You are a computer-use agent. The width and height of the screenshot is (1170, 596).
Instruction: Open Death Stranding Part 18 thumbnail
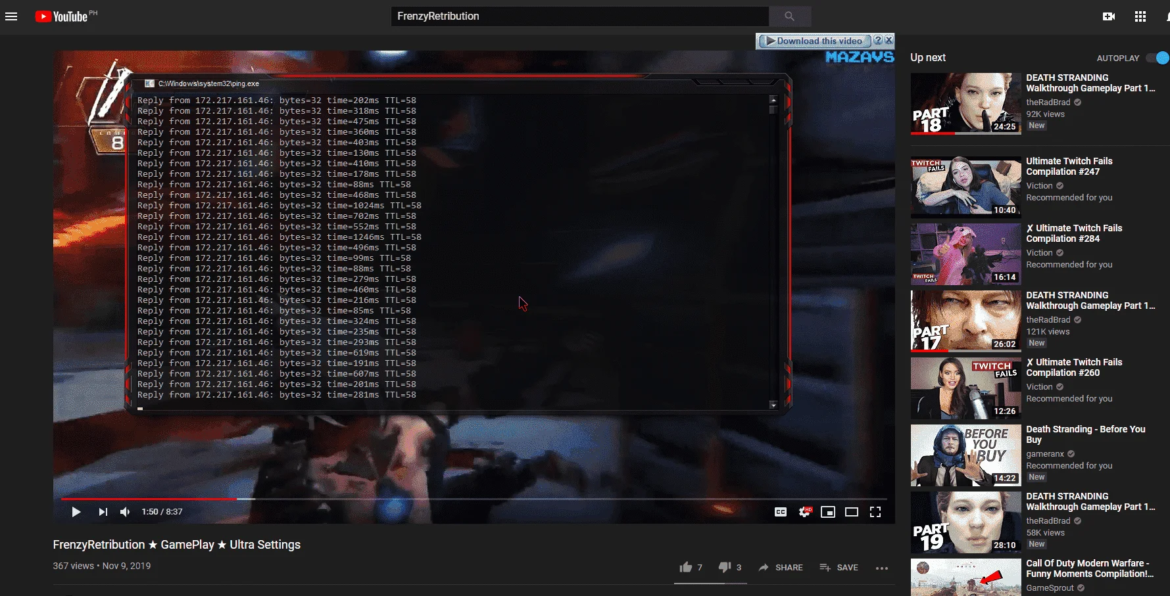pyautogui.click(x=965, y=103)
